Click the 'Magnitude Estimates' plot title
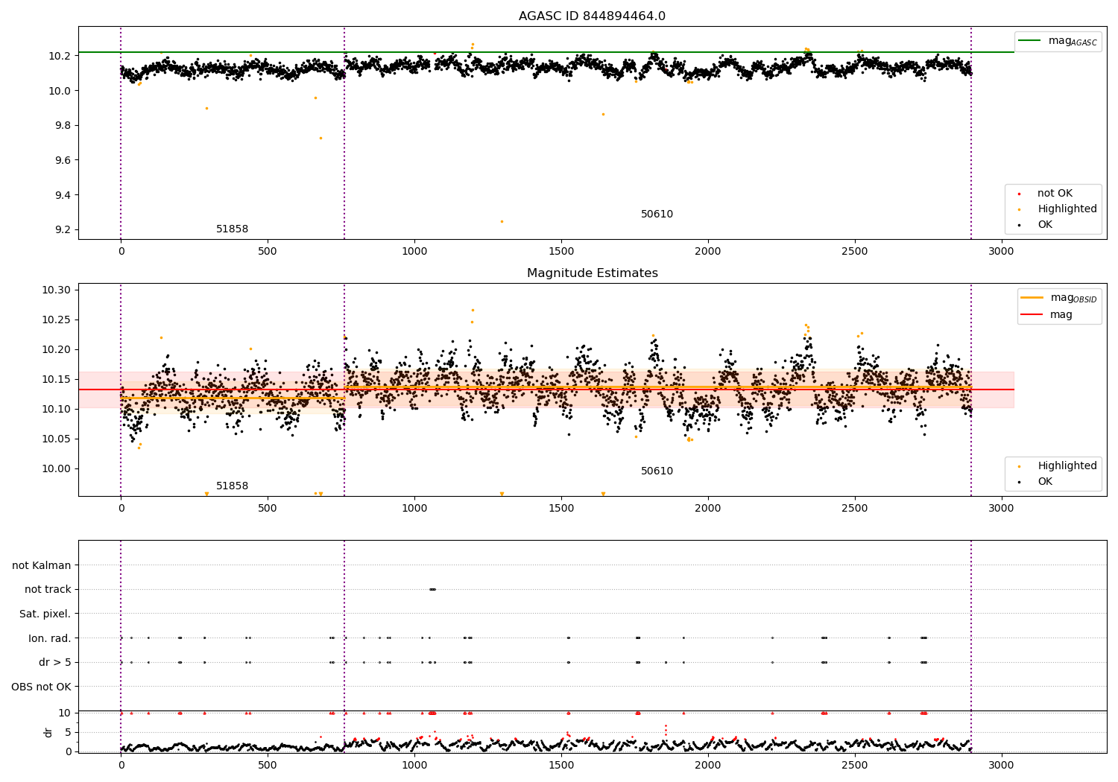The width and height of the screenshot is (1118, 782). tap(592, 273)
